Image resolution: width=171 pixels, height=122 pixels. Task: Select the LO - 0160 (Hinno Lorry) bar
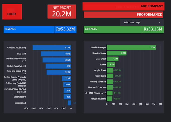[x=110, y=93]
